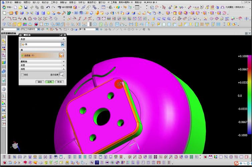Click the 应用 apply button
This screenshot has height=167, width=252.
50,82
